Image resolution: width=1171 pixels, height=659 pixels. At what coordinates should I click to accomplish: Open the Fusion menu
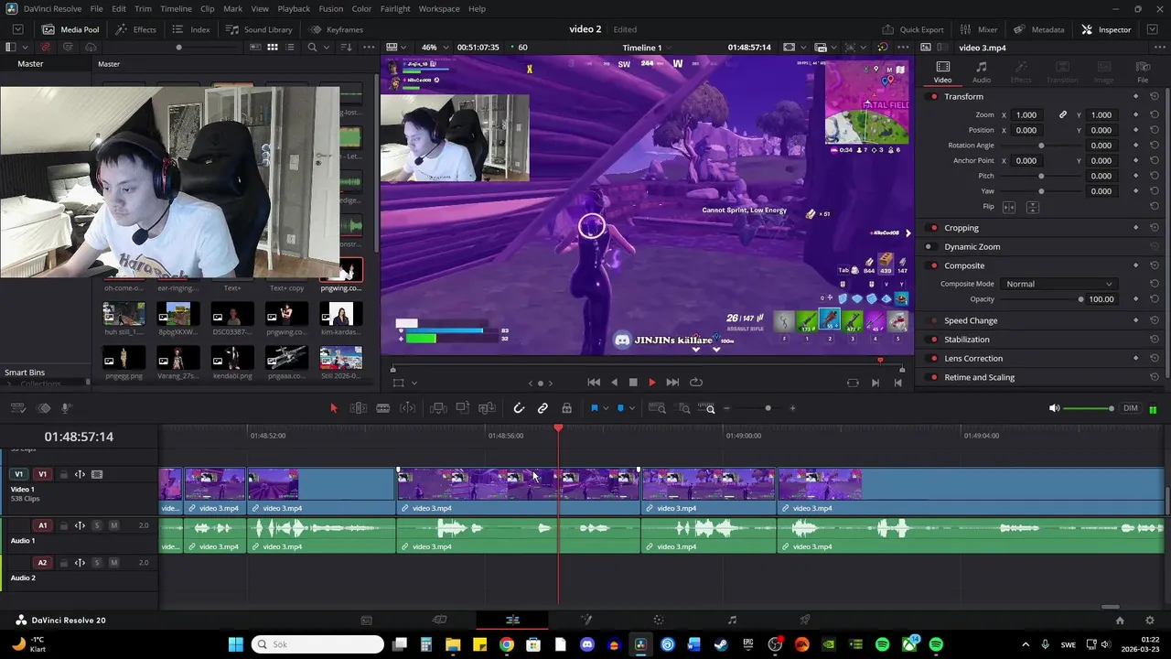click(331, 8)
